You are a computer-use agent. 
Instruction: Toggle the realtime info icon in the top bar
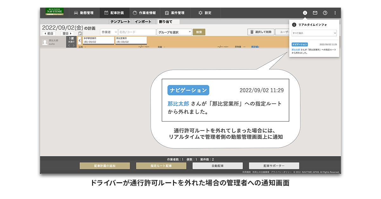point(305,13)
